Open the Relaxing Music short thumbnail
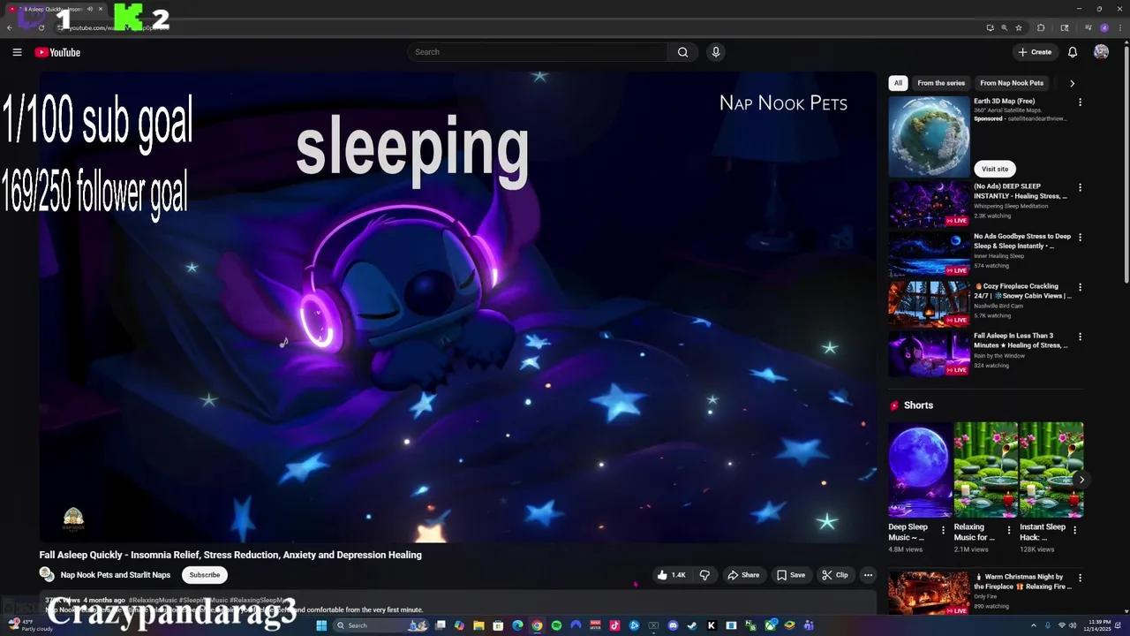Screen dimensions: 1130x636 coord(986,469)
